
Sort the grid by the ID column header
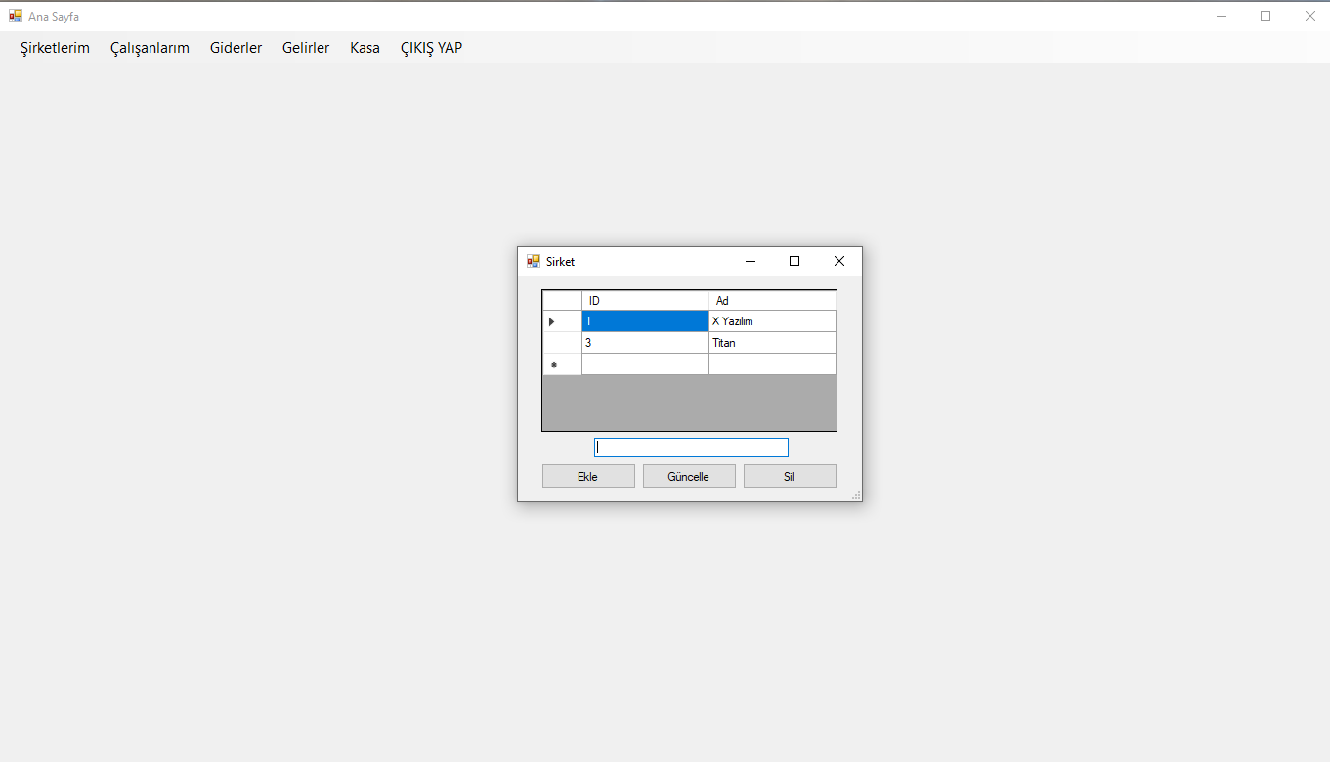[645, 301]
